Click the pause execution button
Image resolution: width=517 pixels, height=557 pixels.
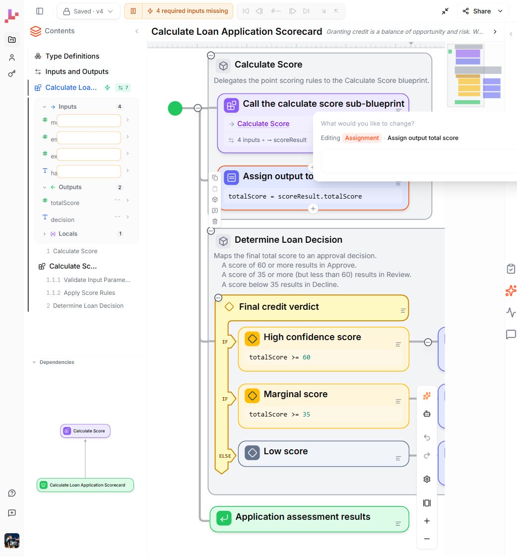tap(133, 11)
